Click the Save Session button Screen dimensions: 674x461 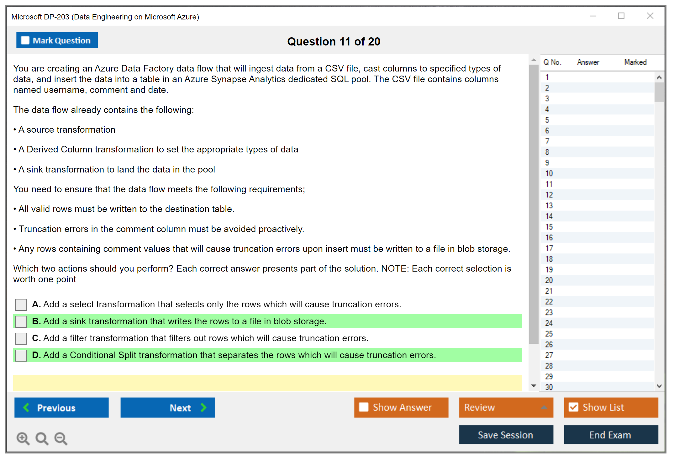(506, 435)
